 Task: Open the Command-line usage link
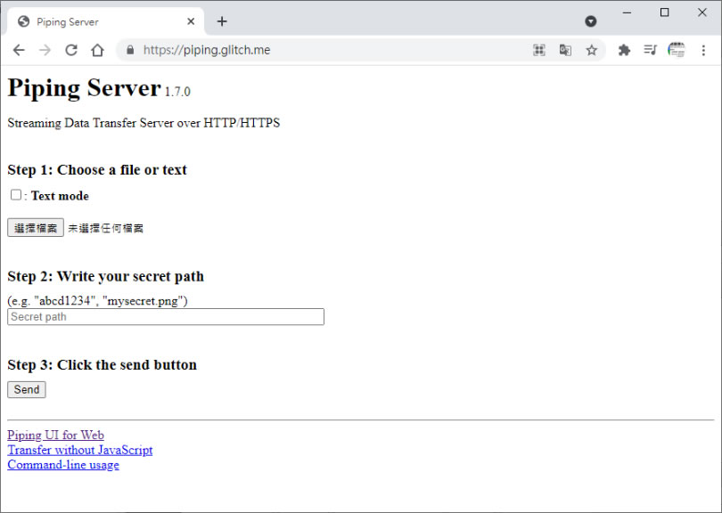tap(63, 465)
